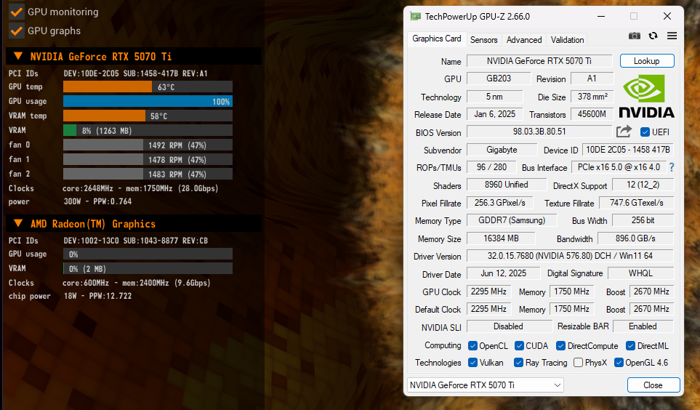
Task: Close GPU-Z with the title bar X
Action: point(667,17)
